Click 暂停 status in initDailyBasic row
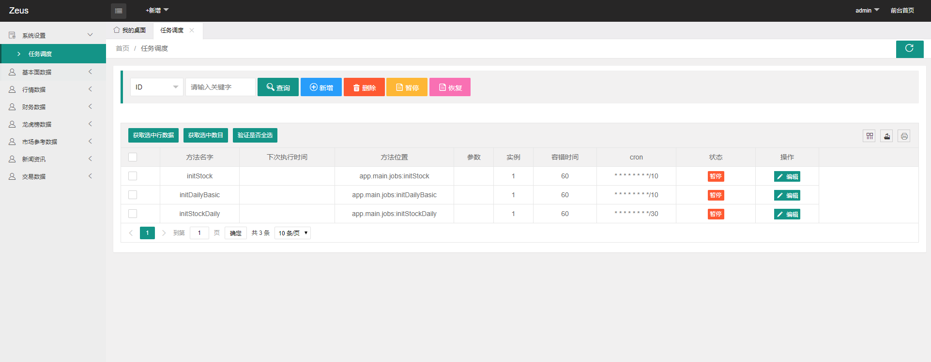Image resolution: width=931 pixels, height=362 pixels. 716,195
